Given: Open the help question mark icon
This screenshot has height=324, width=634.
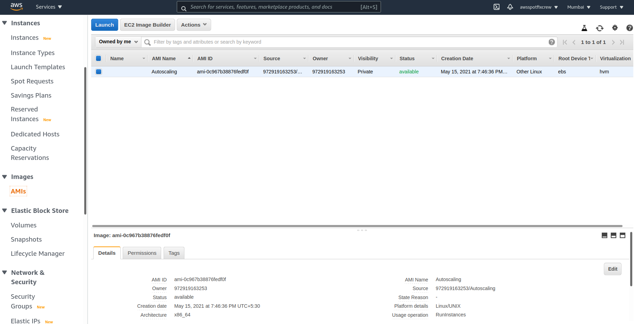Looking at the screenshot, I should point(629,28).
